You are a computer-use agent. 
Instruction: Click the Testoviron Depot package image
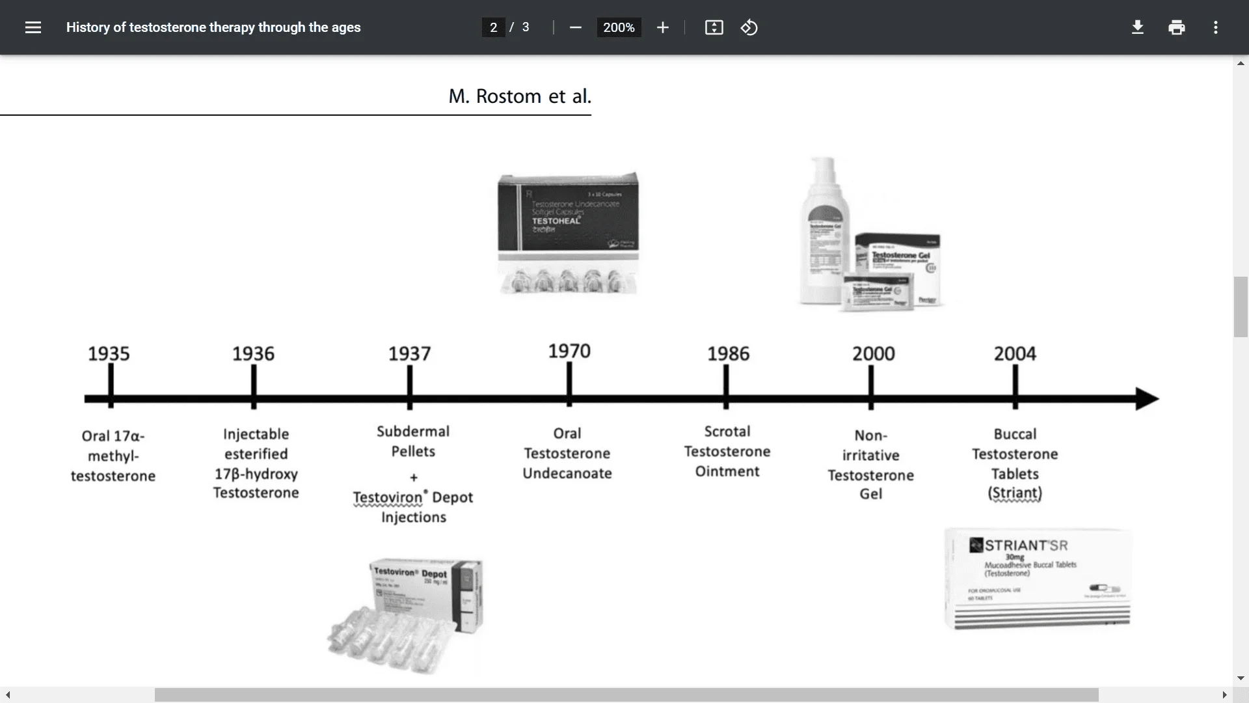click(x=407, y=615)
